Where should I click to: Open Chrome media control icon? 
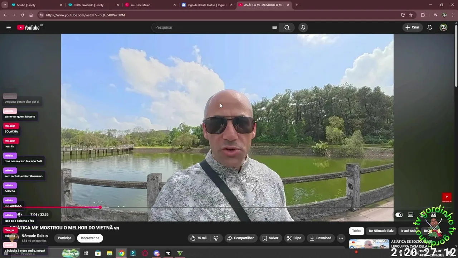435,15
